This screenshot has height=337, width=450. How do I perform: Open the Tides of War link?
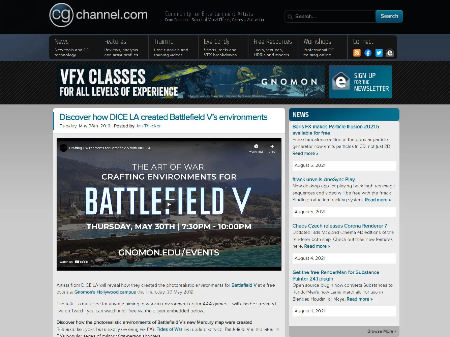[169, 329]
